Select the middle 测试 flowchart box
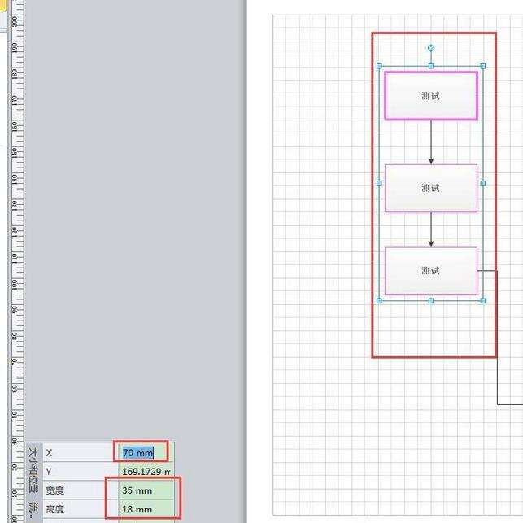Image resolution: width=523 pixels, height=523 pixels. tap(431, 188)
